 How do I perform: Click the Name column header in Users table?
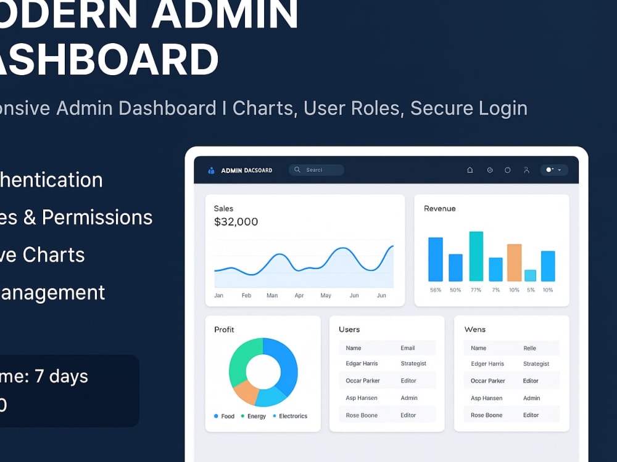354,348
